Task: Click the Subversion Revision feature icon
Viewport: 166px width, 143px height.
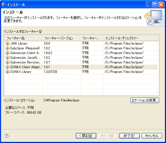Action: tap(8, 62)
